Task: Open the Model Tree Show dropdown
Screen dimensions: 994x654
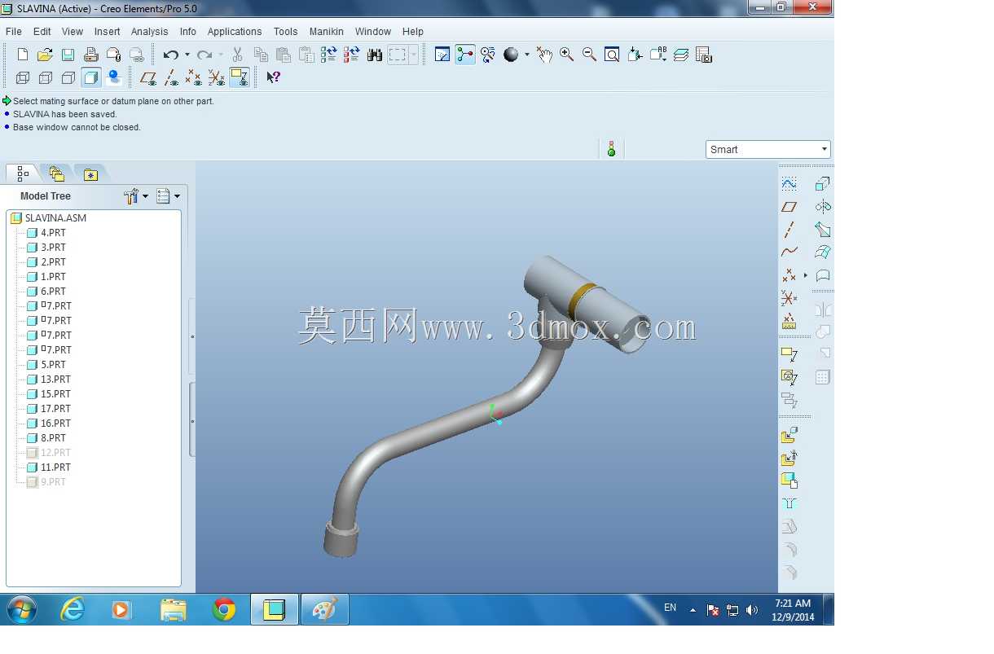Action: coord(169,196)
